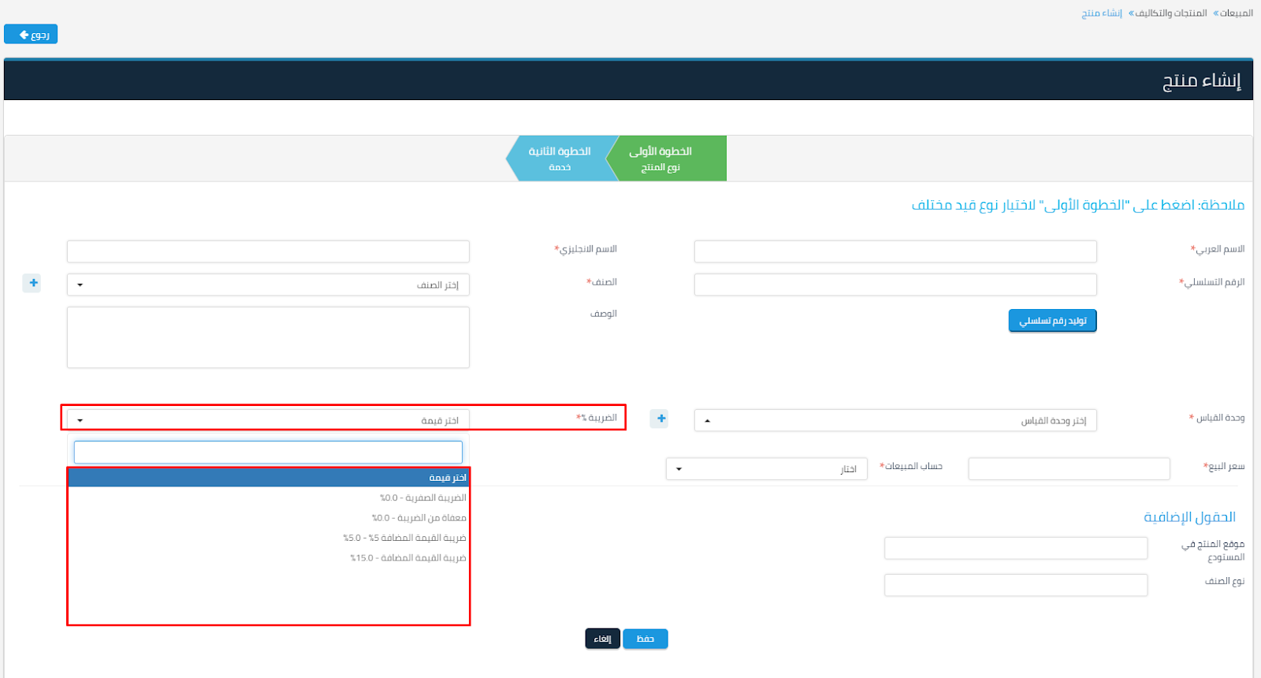
Task: Click the plus icon beside category dropdown
Action: coord(32,283)
